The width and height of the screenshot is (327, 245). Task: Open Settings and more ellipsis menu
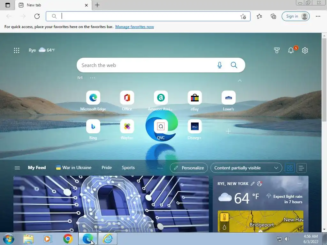point(318,16)
